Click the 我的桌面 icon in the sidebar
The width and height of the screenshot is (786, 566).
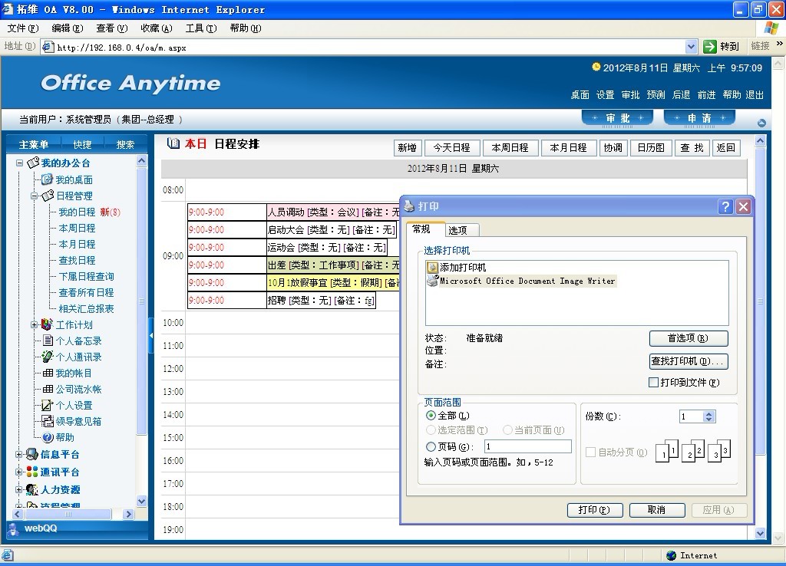coord(47,179)
